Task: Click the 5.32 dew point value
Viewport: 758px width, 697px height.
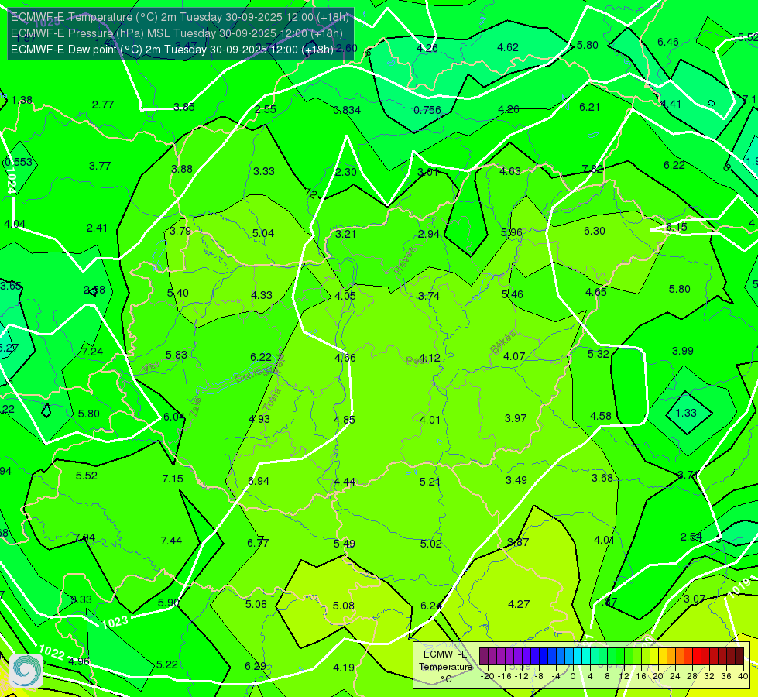Action: pos(598,354)
